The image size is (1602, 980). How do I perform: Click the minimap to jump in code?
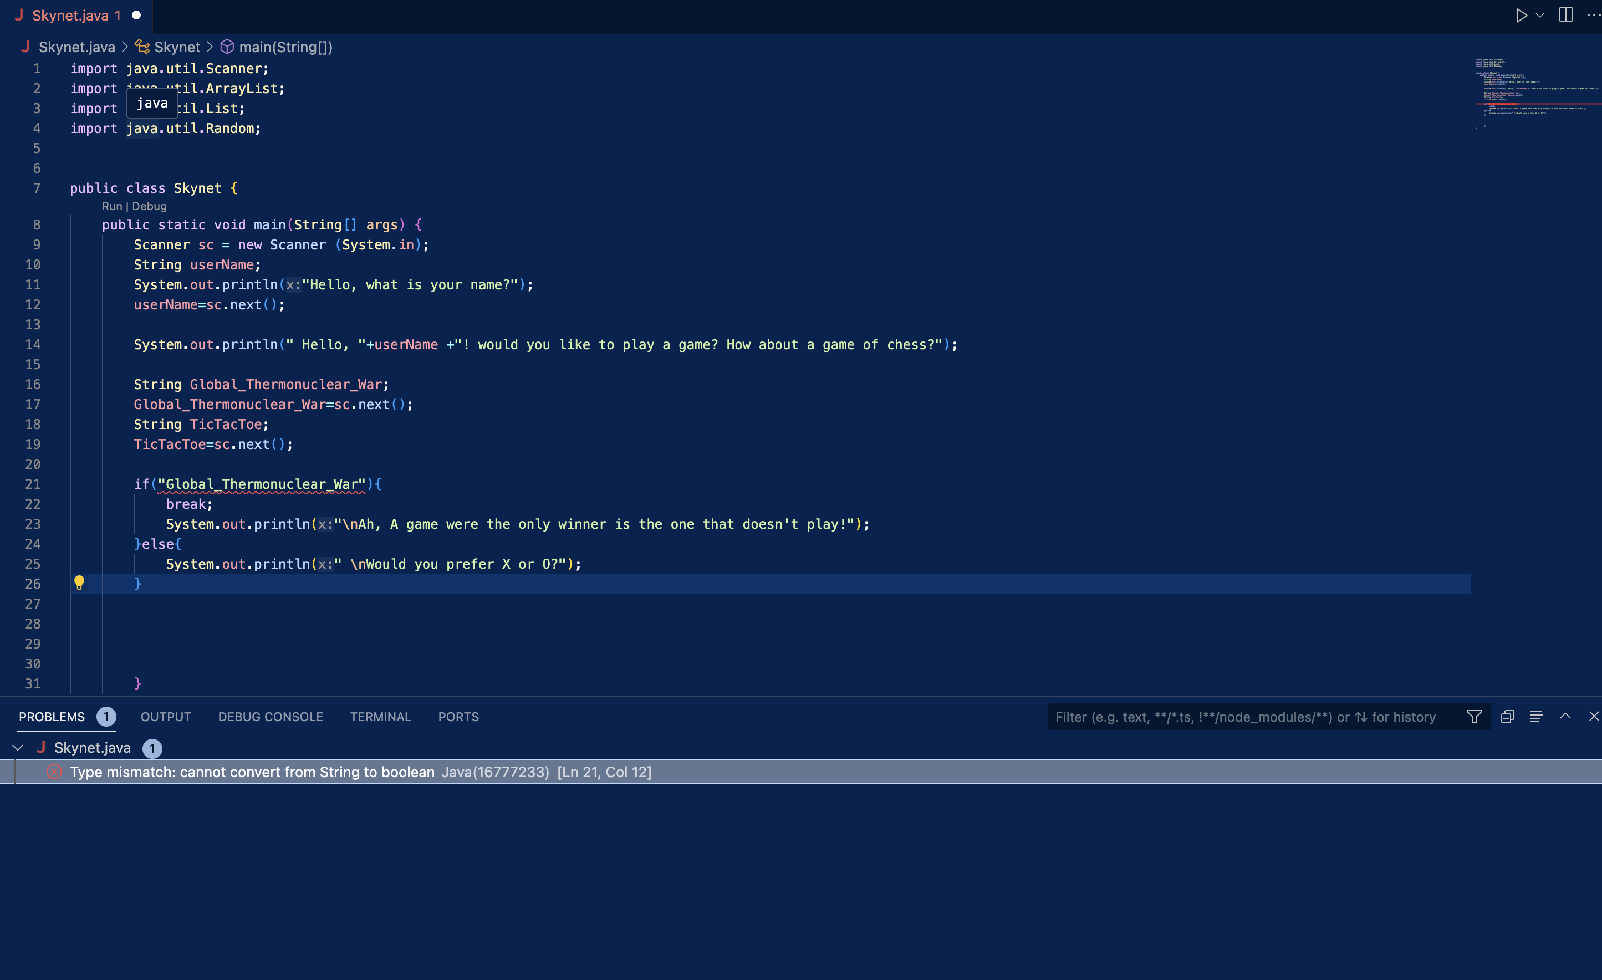(x=1534, y=91)
